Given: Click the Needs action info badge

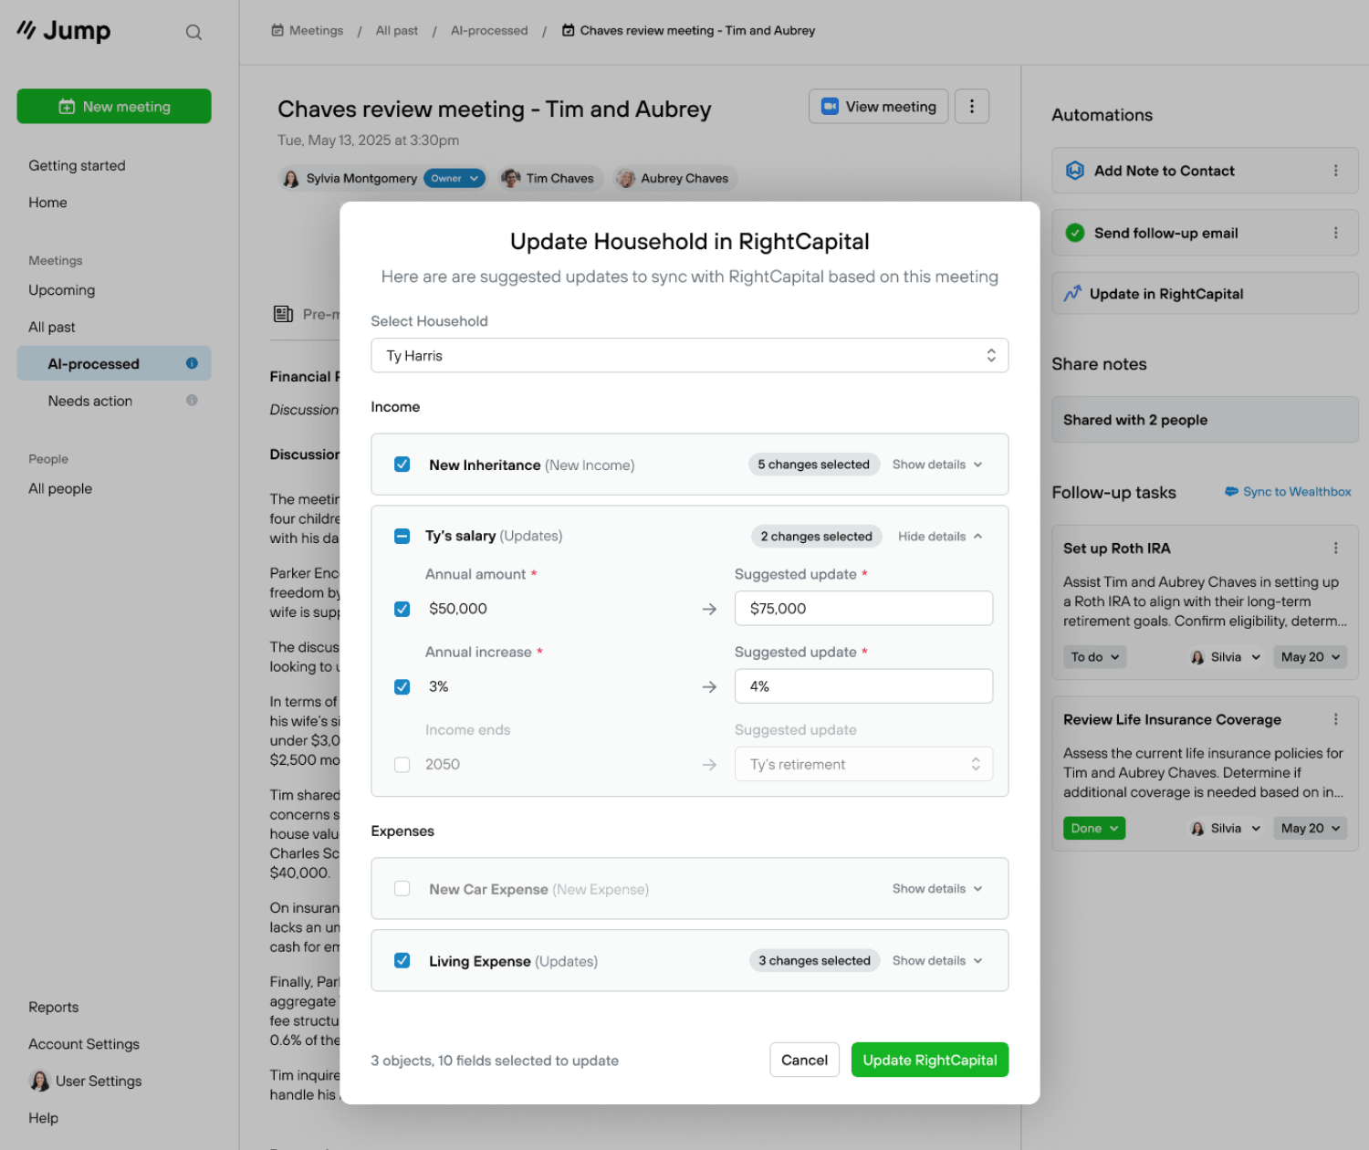Looking at the screenshot, I should coord(192,400).
